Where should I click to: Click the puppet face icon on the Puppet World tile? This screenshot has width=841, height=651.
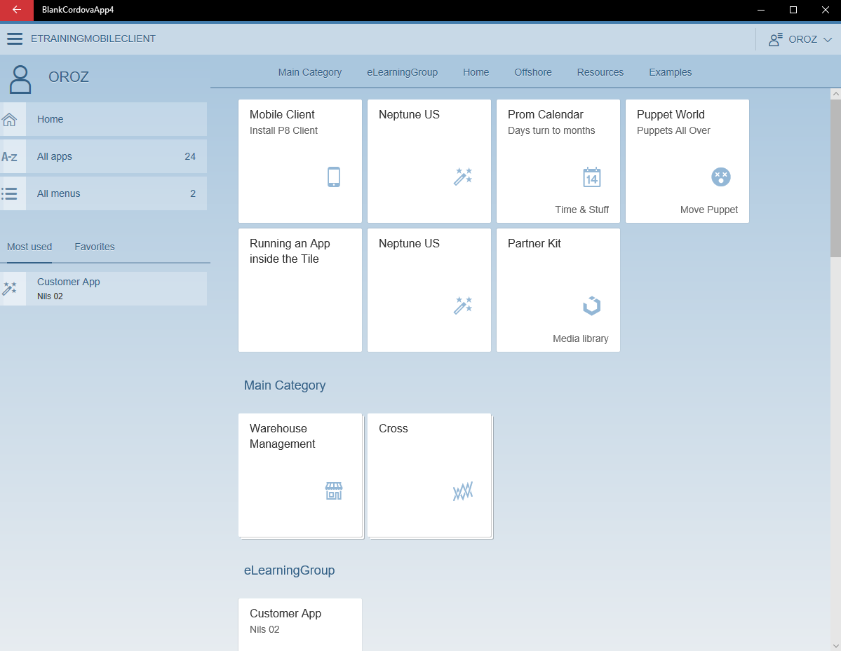(721, 177)
